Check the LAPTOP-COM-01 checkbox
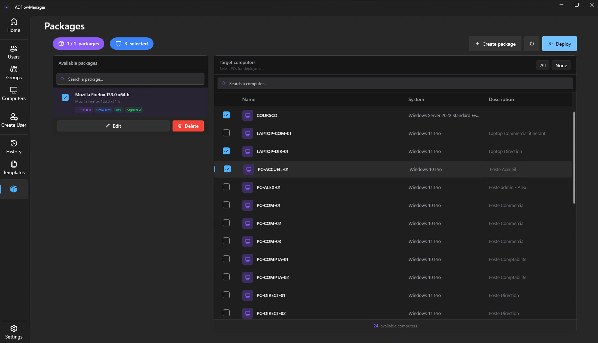The height and width of the screenshot is (343, 598). [x=226, y=133]
